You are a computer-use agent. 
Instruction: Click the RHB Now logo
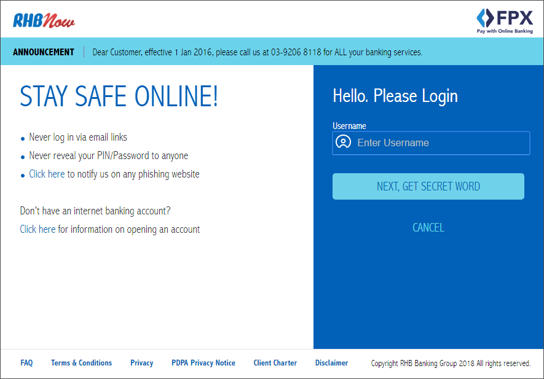43,19
